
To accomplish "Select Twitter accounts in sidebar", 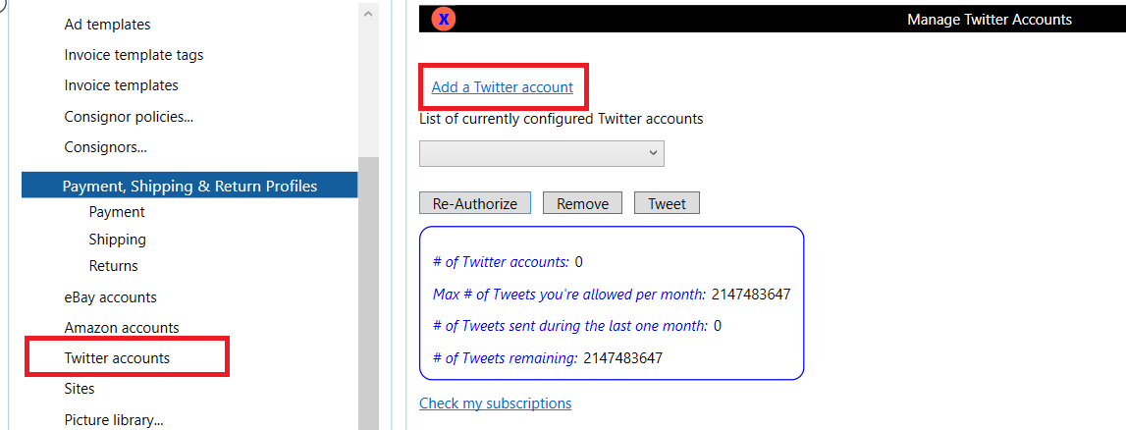I will 117,357.
